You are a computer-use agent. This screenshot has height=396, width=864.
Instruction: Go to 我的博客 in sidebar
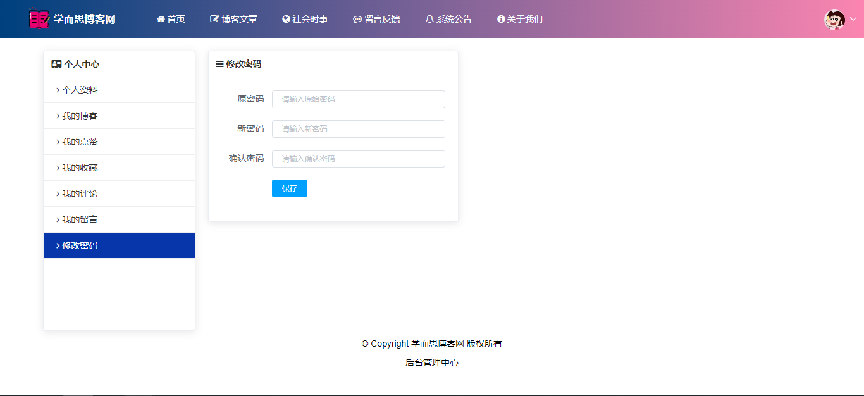tap(80, 116)
